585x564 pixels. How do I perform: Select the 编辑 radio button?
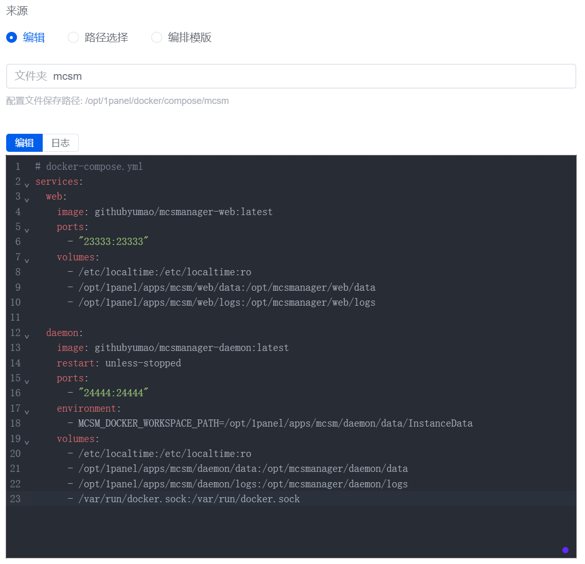[x=11, y=38]
